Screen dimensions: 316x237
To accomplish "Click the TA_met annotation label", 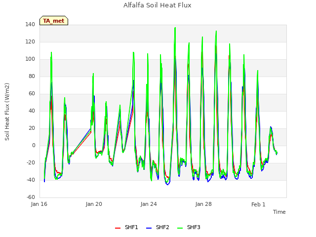I will [54, 21].
